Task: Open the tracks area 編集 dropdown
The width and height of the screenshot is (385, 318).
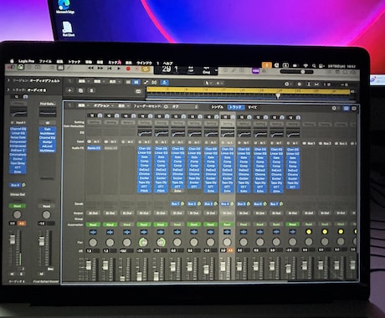Action: [83, 81]
